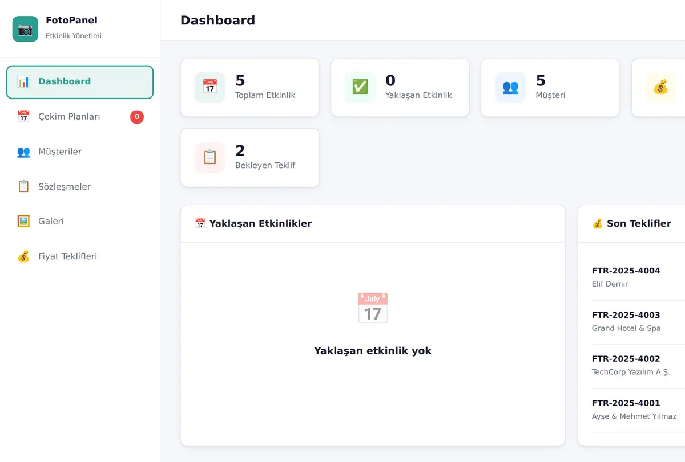The width and height of the screenshot is (685, 462).
Task: Click the Fiyat Teklifleri money bag icon
Action: coord(23,256)
